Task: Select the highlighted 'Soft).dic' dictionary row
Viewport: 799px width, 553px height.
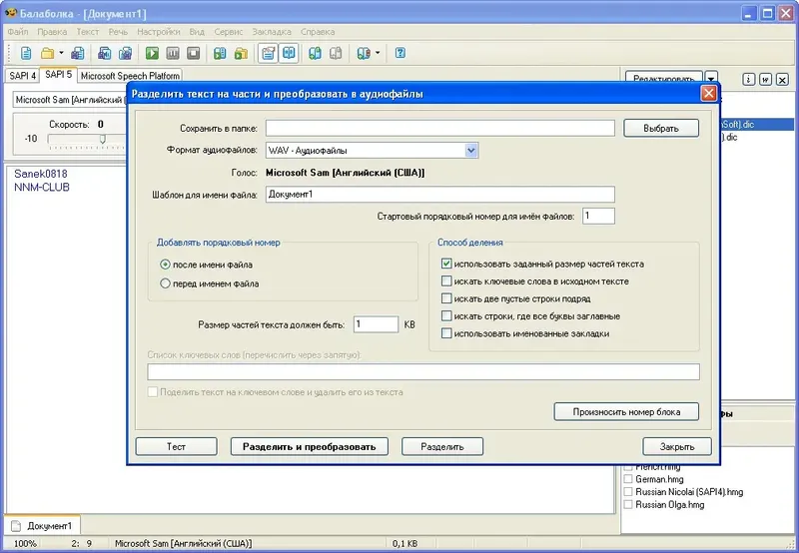Action: (x=757, y=124)
